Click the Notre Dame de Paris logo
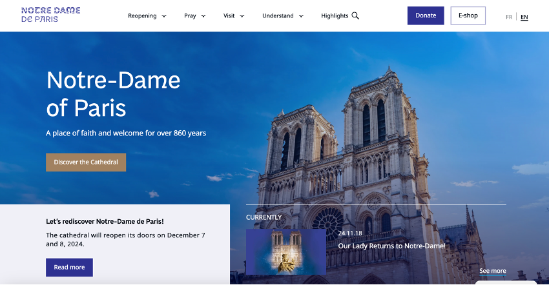549x285 pixels. 51,15
